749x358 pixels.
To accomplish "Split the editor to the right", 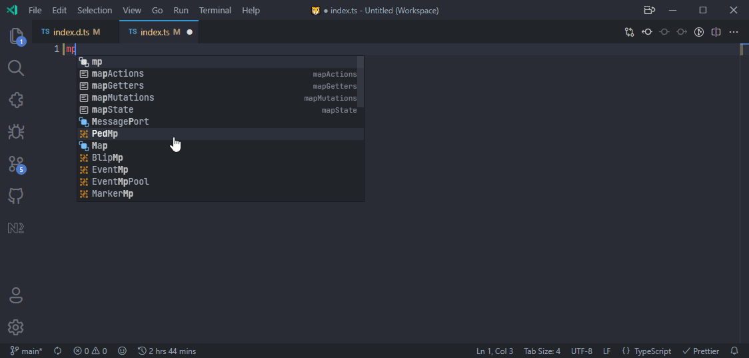I will tap(716, 32).
